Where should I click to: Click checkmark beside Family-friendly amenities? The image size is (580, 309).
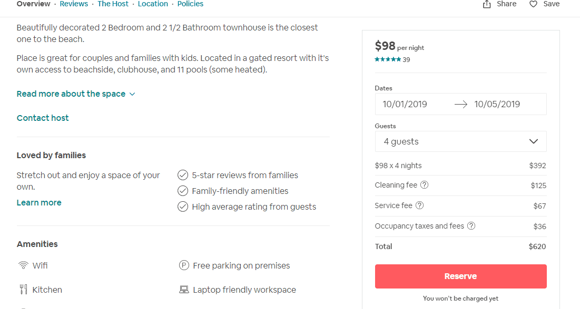tap(183, 191)
